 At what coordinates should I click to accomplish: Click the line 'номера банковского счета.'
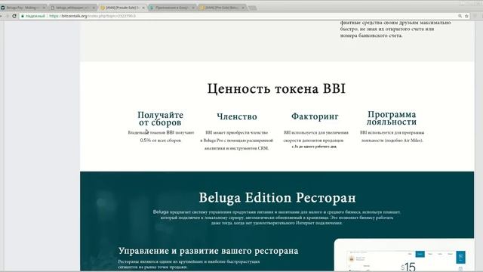[371, 36]
